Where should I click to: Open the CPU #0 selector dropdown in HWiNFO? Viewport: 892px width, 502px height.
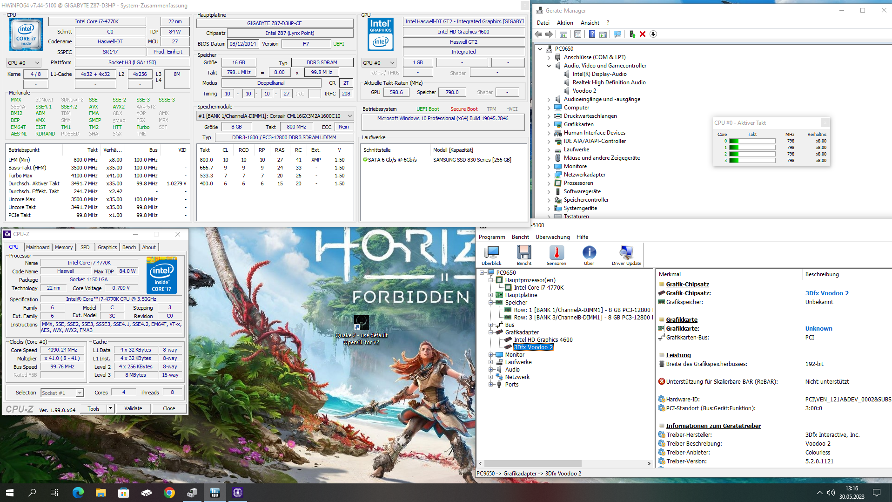[x=24, y=62]
